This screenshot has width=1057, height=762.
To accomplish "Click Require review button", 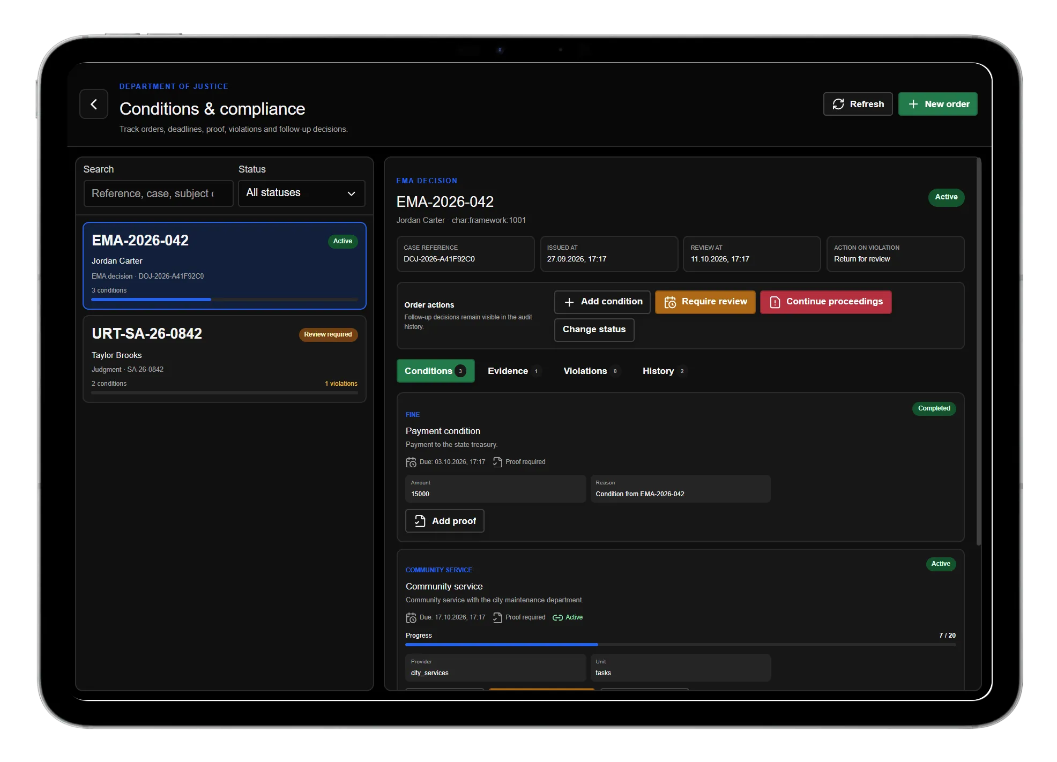I will [x=705, y=302].
